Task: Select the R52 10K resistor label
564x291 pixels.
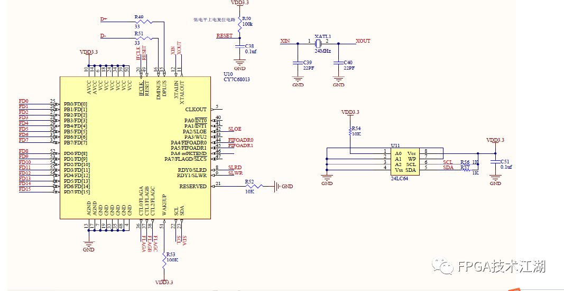Action: (x=249, y=182)
